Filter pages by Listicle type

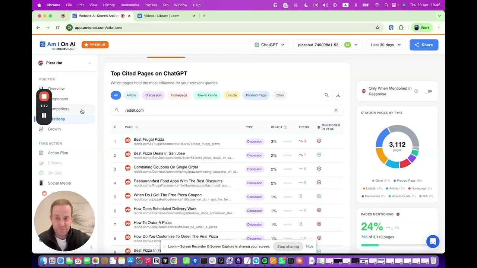[x=231, y=95]
